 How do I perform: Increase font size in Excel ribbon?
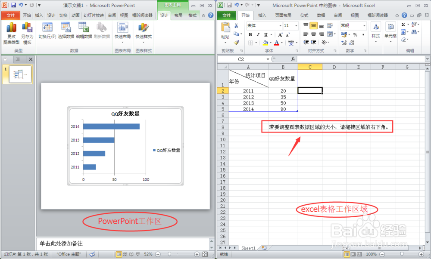280,35
